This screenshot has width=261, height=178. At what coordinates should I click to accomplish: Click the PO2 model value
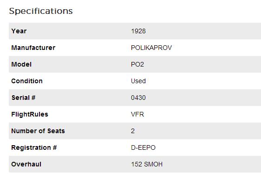click(x=137, y=64)
